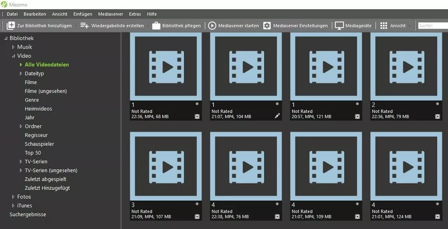Select Schauspieler in the library tree
The image size is (448, 229).
point(39,144)
